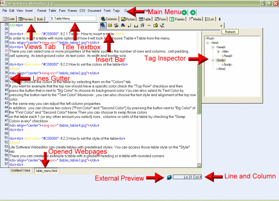Viewport: 279px width, 201px height.
Task: Open the Common insert bar tab
Action: [109, 19]
